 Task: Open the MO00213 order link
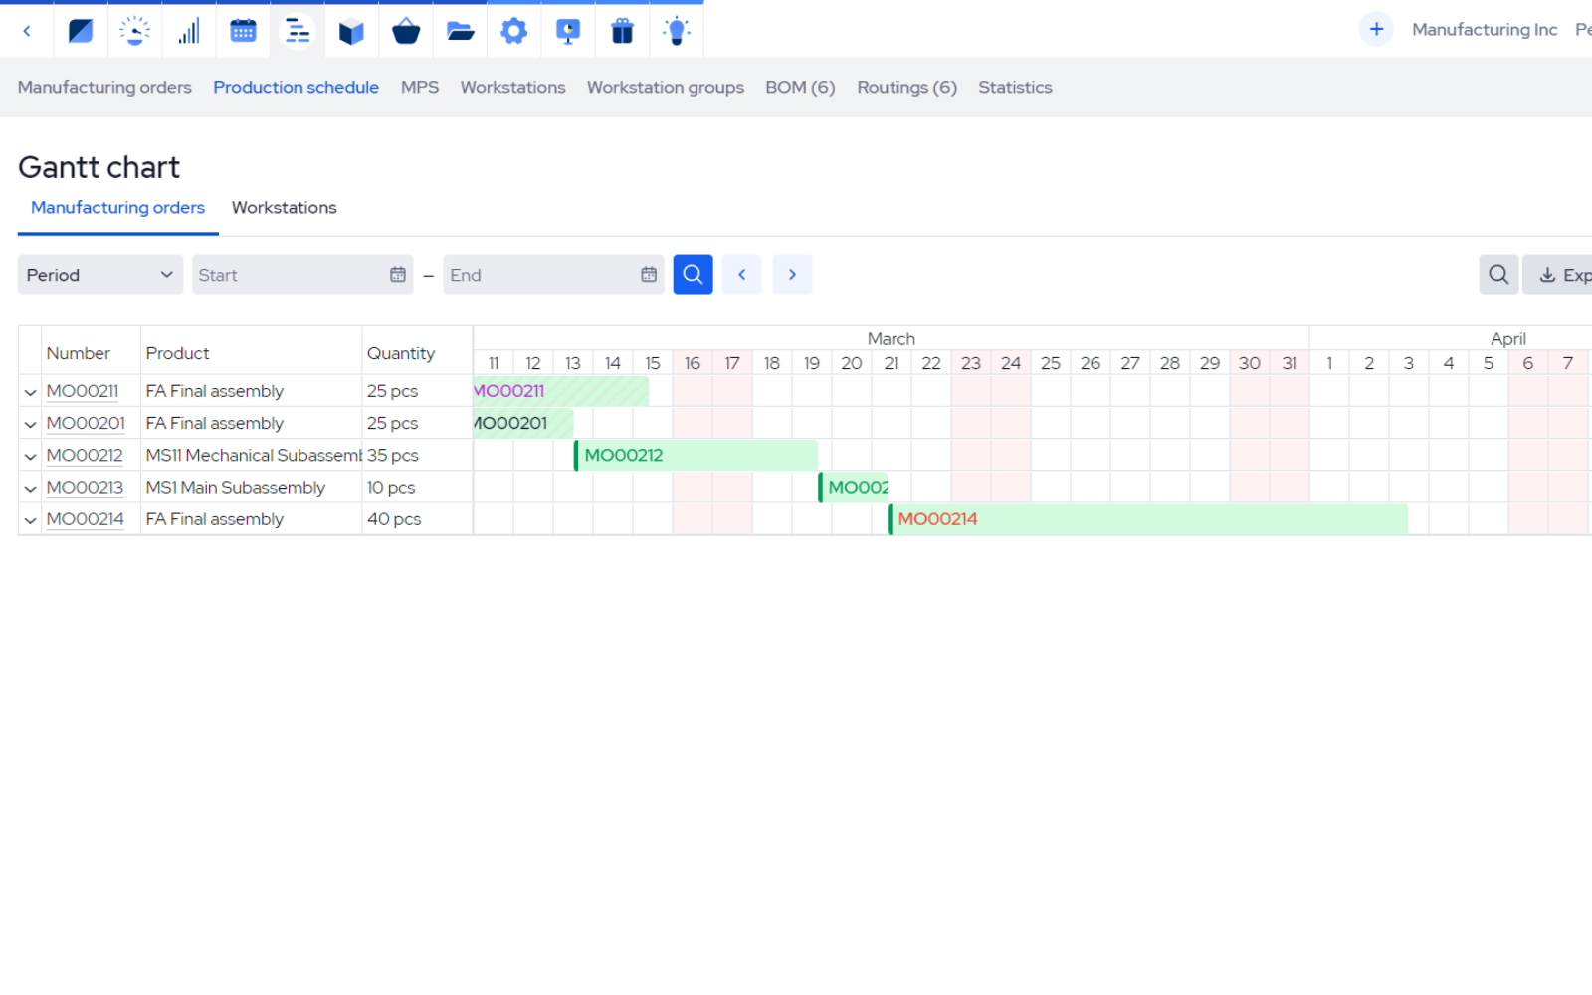coord(85,487)
